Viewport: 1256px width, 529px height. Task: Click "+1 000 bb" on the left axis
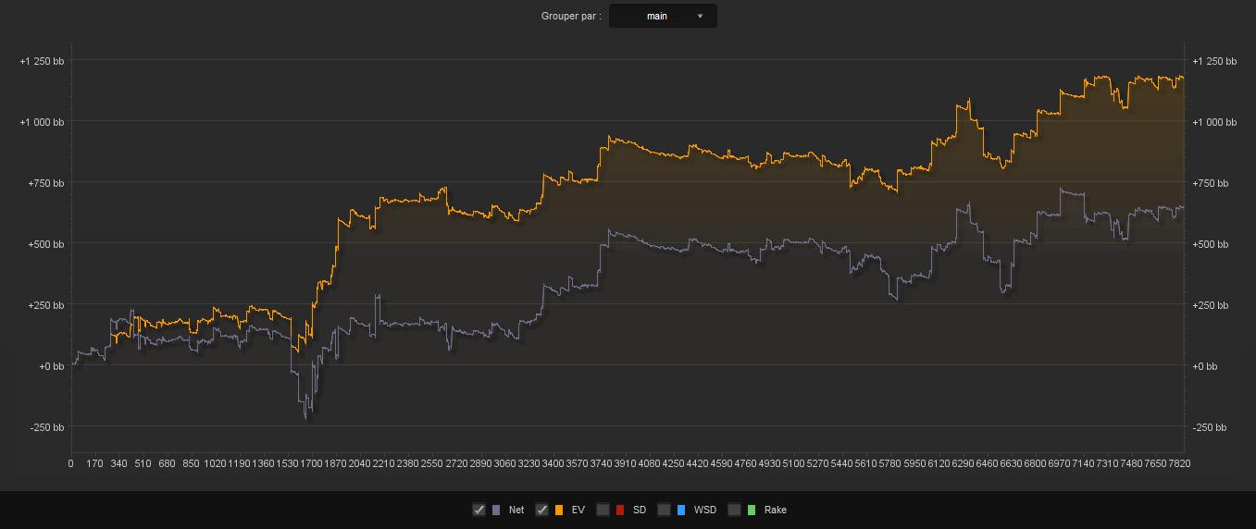(42, 122)
